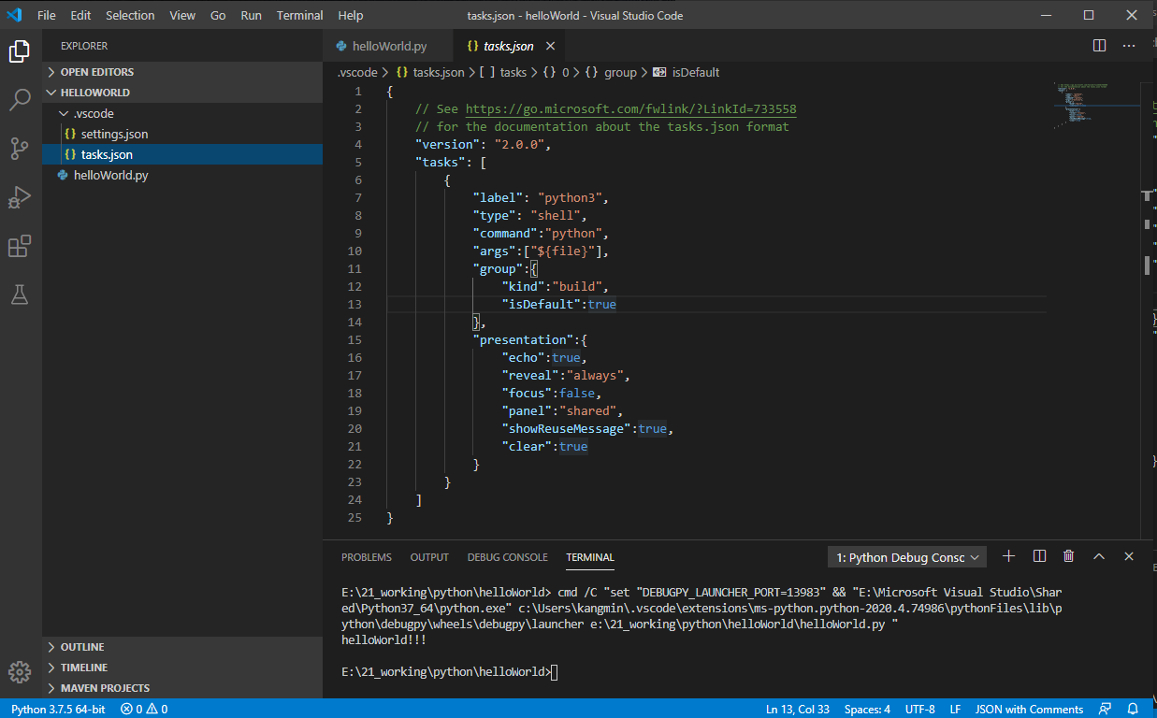Open the feedback icon in status bar
The image size is (1157, 718).
pos(1106,709)
